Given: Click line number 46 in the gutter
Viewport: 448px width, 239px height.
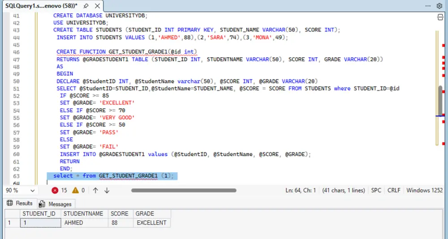Looking at the screenshot, I should pos(16,52).
